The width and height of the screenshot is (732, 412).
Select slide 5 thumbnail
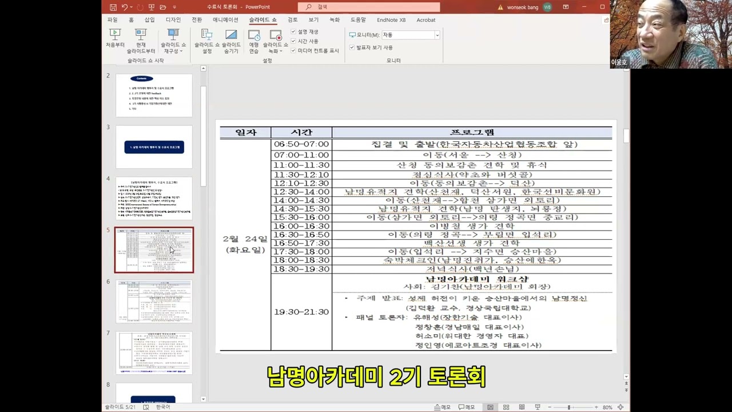coord(154,249)
